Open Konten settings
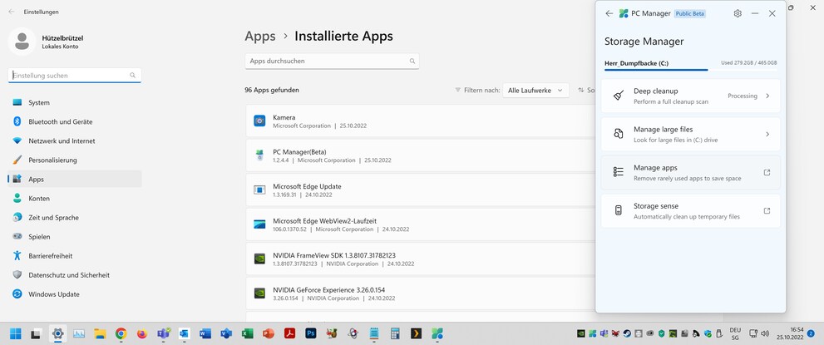 coord(75,199)
